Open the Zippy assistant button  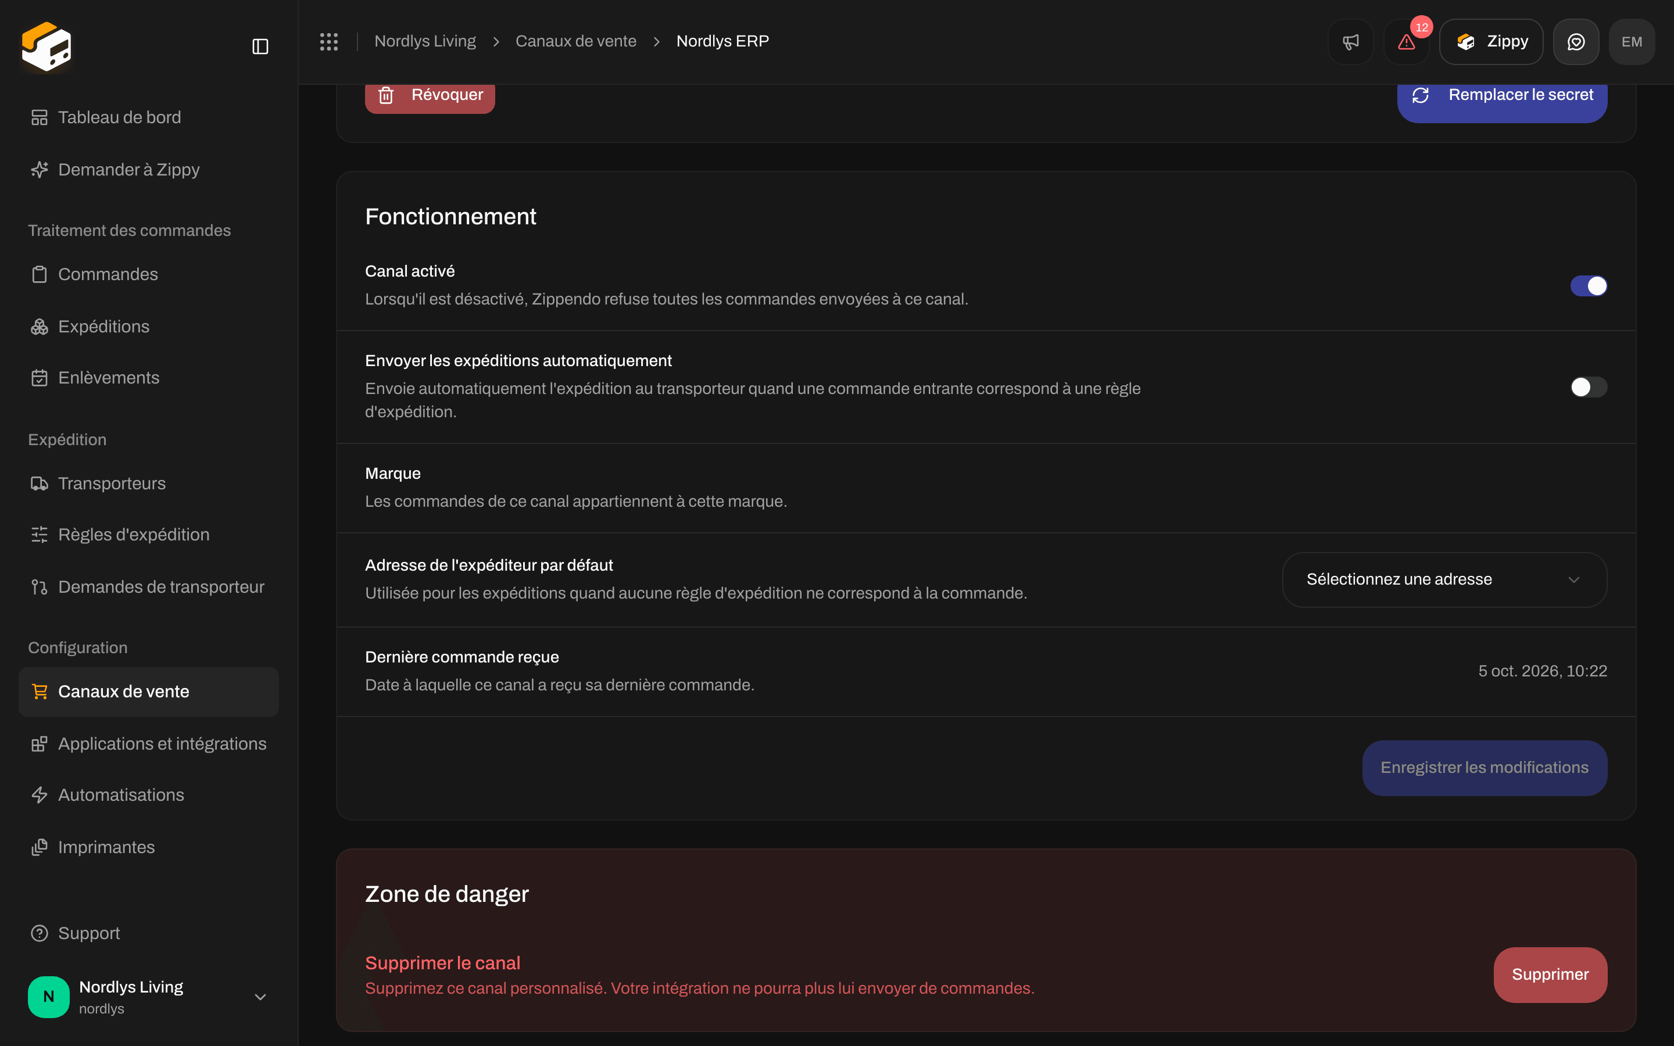[1491, 41]
